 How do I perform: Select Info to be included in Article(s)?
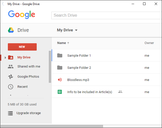(x=107, y=92)
